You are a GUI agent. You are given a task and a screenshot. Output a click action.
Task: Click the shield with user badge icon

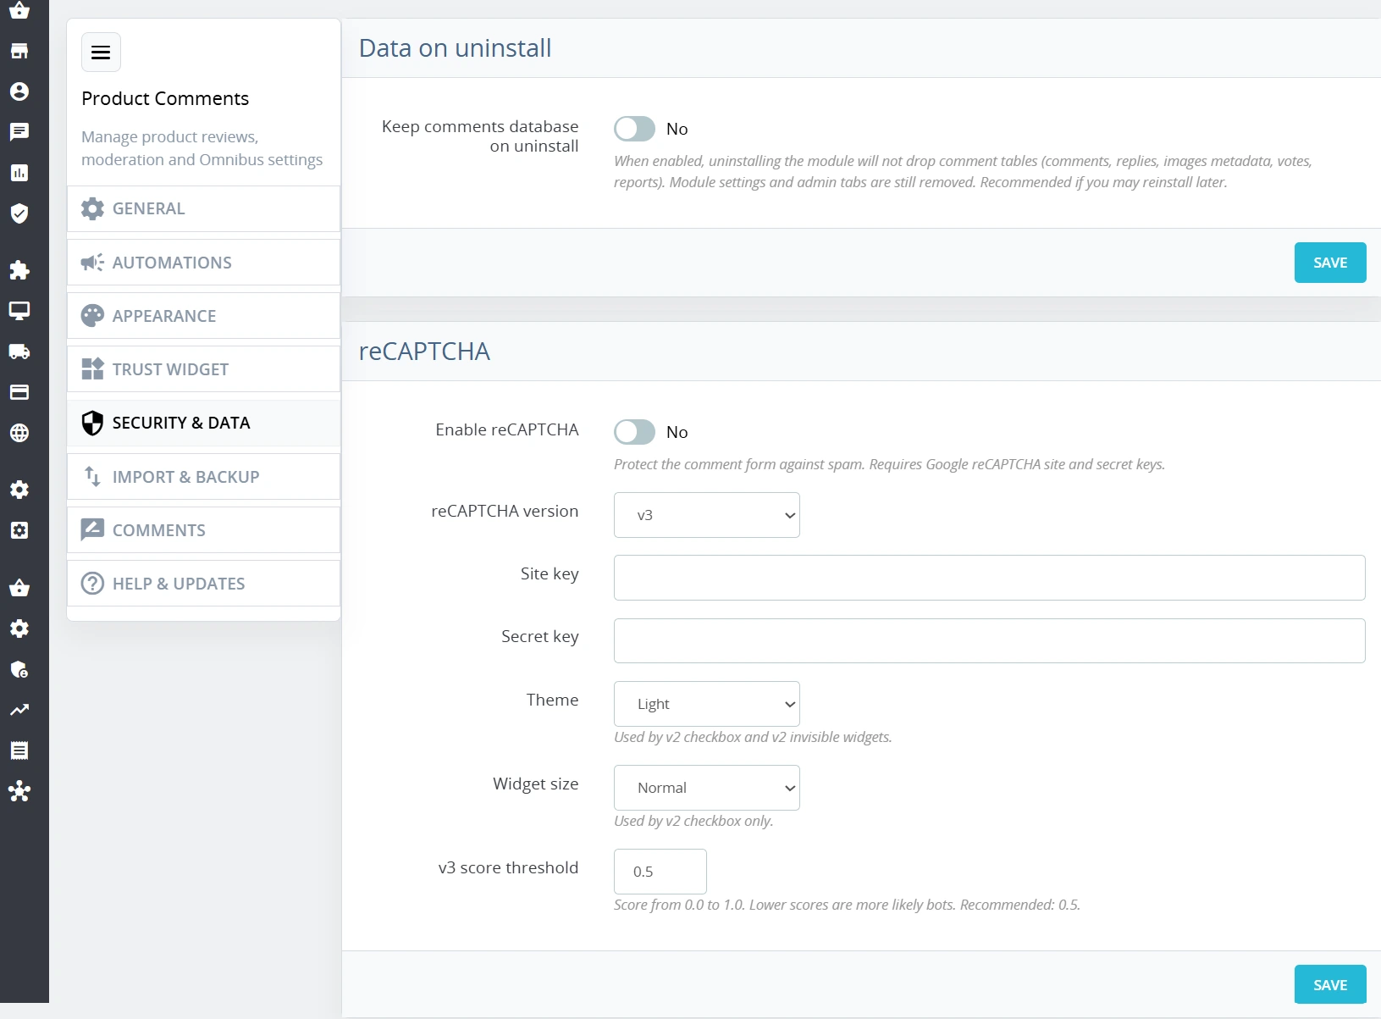(19, 669)
